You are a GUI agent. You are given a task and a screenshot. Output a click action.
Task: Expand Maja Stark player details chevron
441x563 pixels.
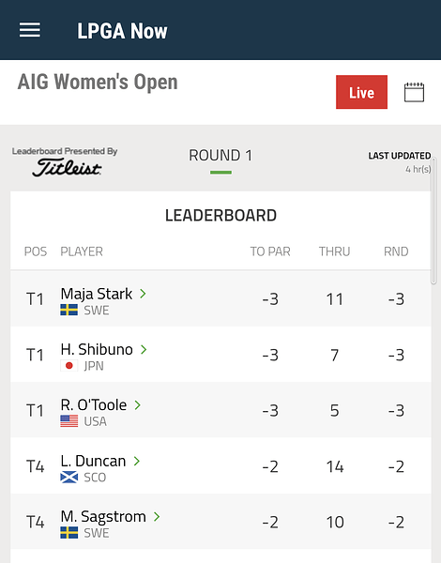(x=143, y=294)
